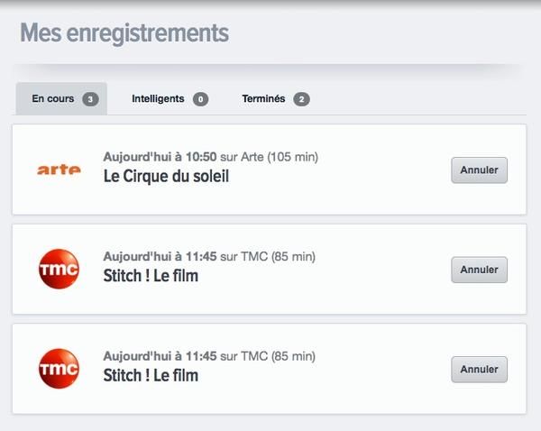Click the 11:45 time of the middle recording
Image resolution: width=541 pixels, height=431 pixels.
point(200,256)
